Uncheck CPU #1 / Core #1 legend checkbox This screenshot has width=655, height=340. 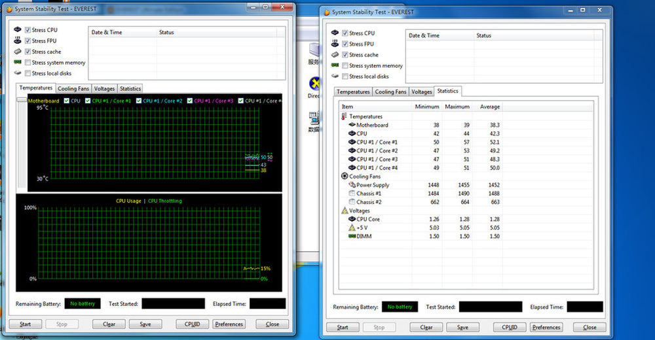coord(88,101)
